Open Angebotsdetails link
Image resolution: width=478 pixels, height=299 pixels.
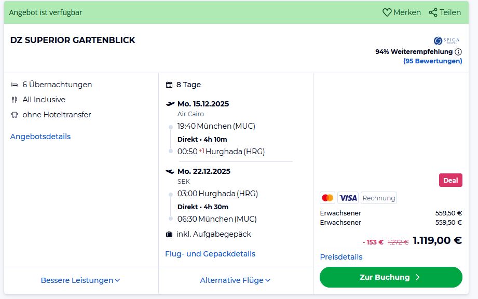(40, 137)
